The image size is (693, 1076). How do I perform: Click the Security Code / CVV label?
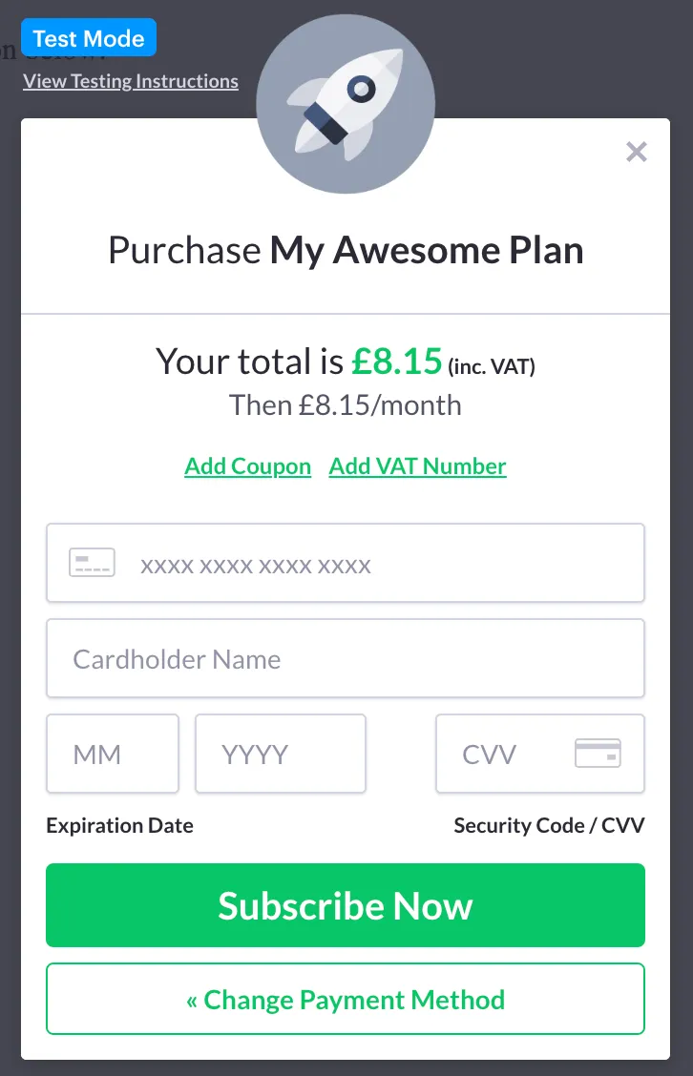(549, 824)
